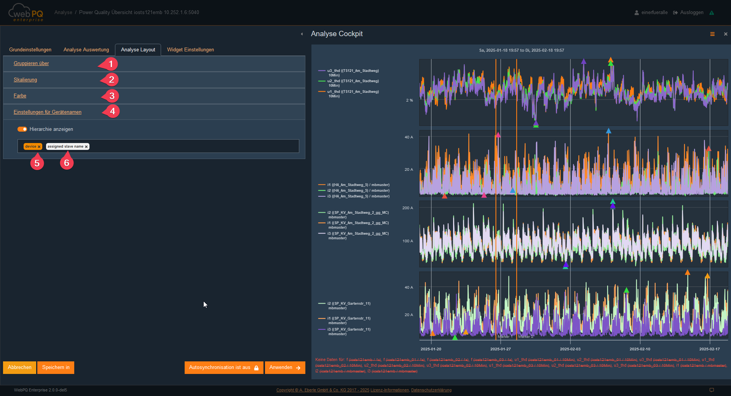Remove the assigned slave name tag
The image size is (731, 396).
(86, 147)
